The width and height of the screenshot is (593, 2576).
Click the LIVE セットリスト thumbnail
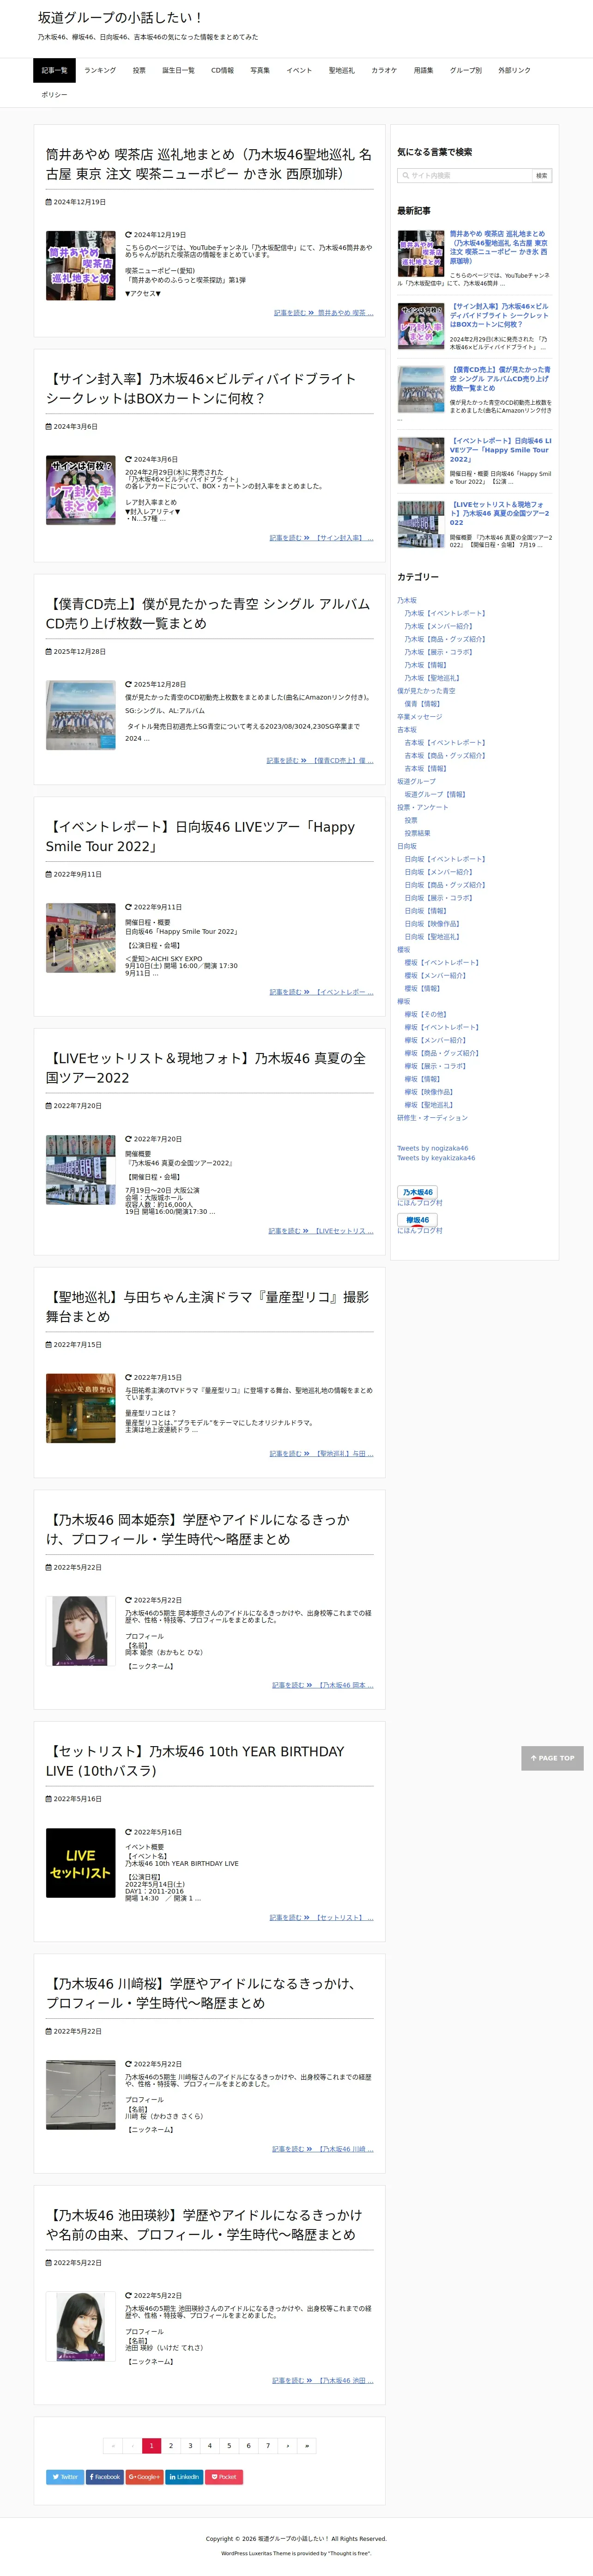pyautogui.click(x=80, y=1863)
